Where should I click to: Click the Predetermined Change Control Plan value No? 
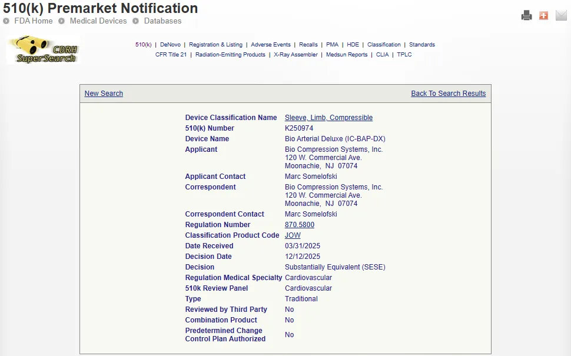coord(290,335)
